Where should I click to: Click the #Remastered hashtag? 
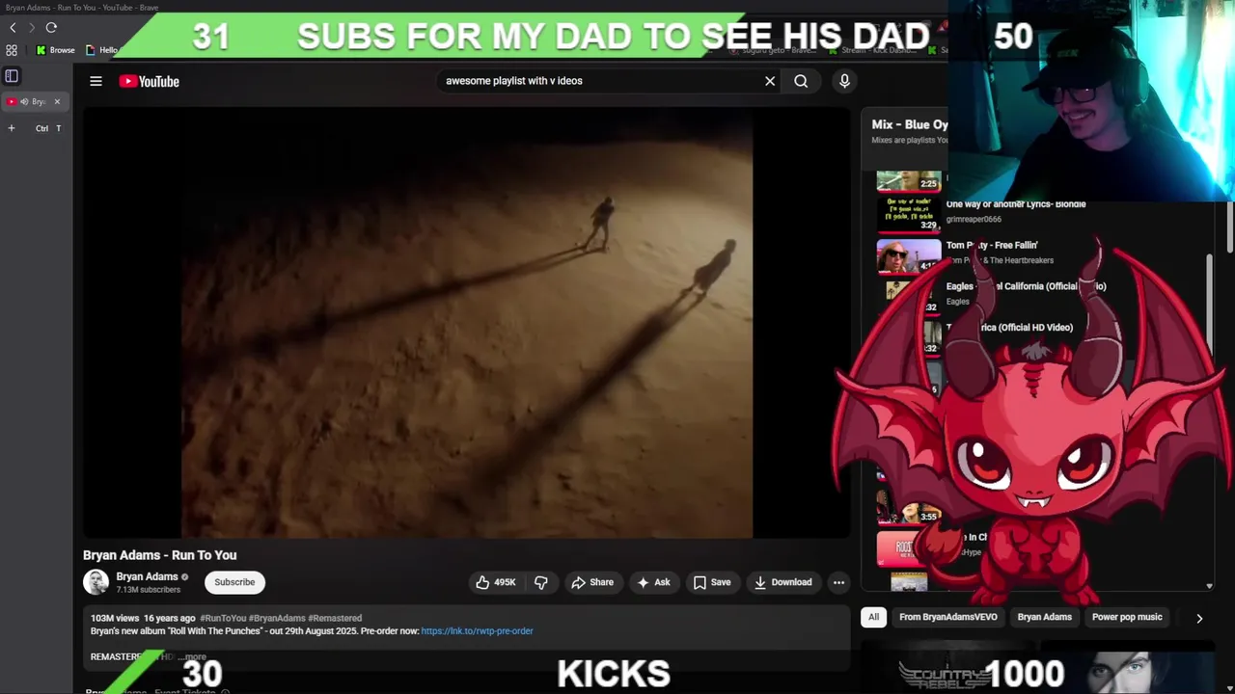[x=335, y=618]
